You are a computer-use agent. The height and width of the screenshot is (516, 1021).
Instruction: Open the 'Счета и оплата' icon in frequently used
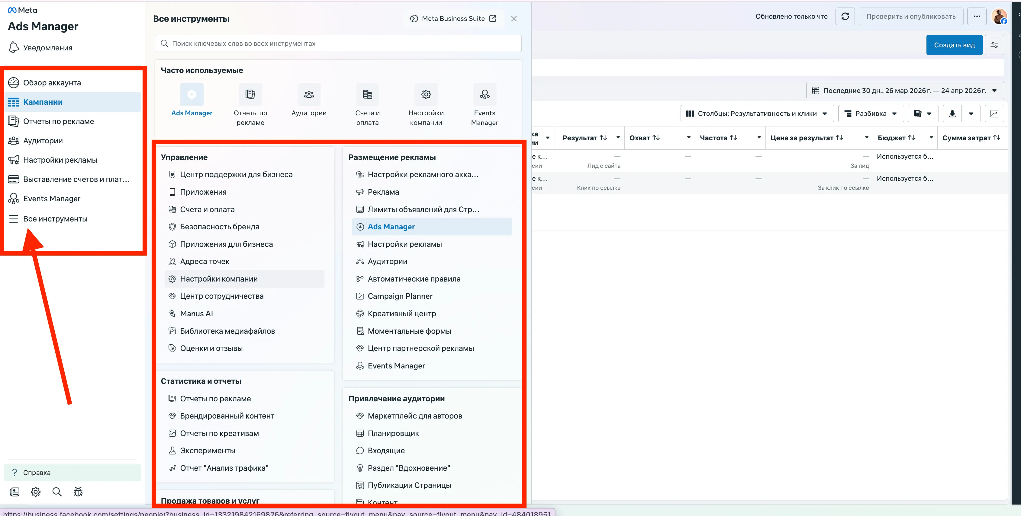click(x=367, y=94)
